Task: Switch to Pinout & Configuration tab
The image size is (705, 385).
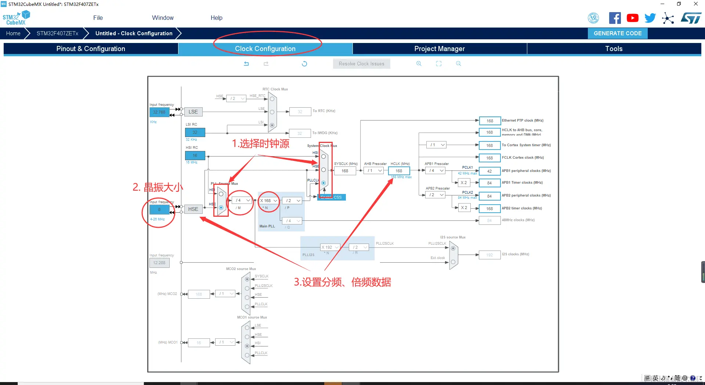Action: click(x=91, y=49)
